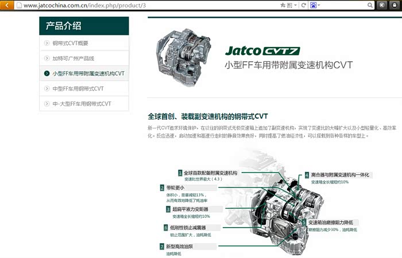Viewport: 402px width, 258px height.
Task: Click the note 变速比世界最大 (4.3)
Action: 203,179
